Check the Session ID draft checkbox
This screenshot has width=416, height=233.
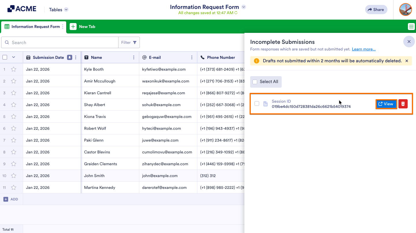click(x=257, y=104)
